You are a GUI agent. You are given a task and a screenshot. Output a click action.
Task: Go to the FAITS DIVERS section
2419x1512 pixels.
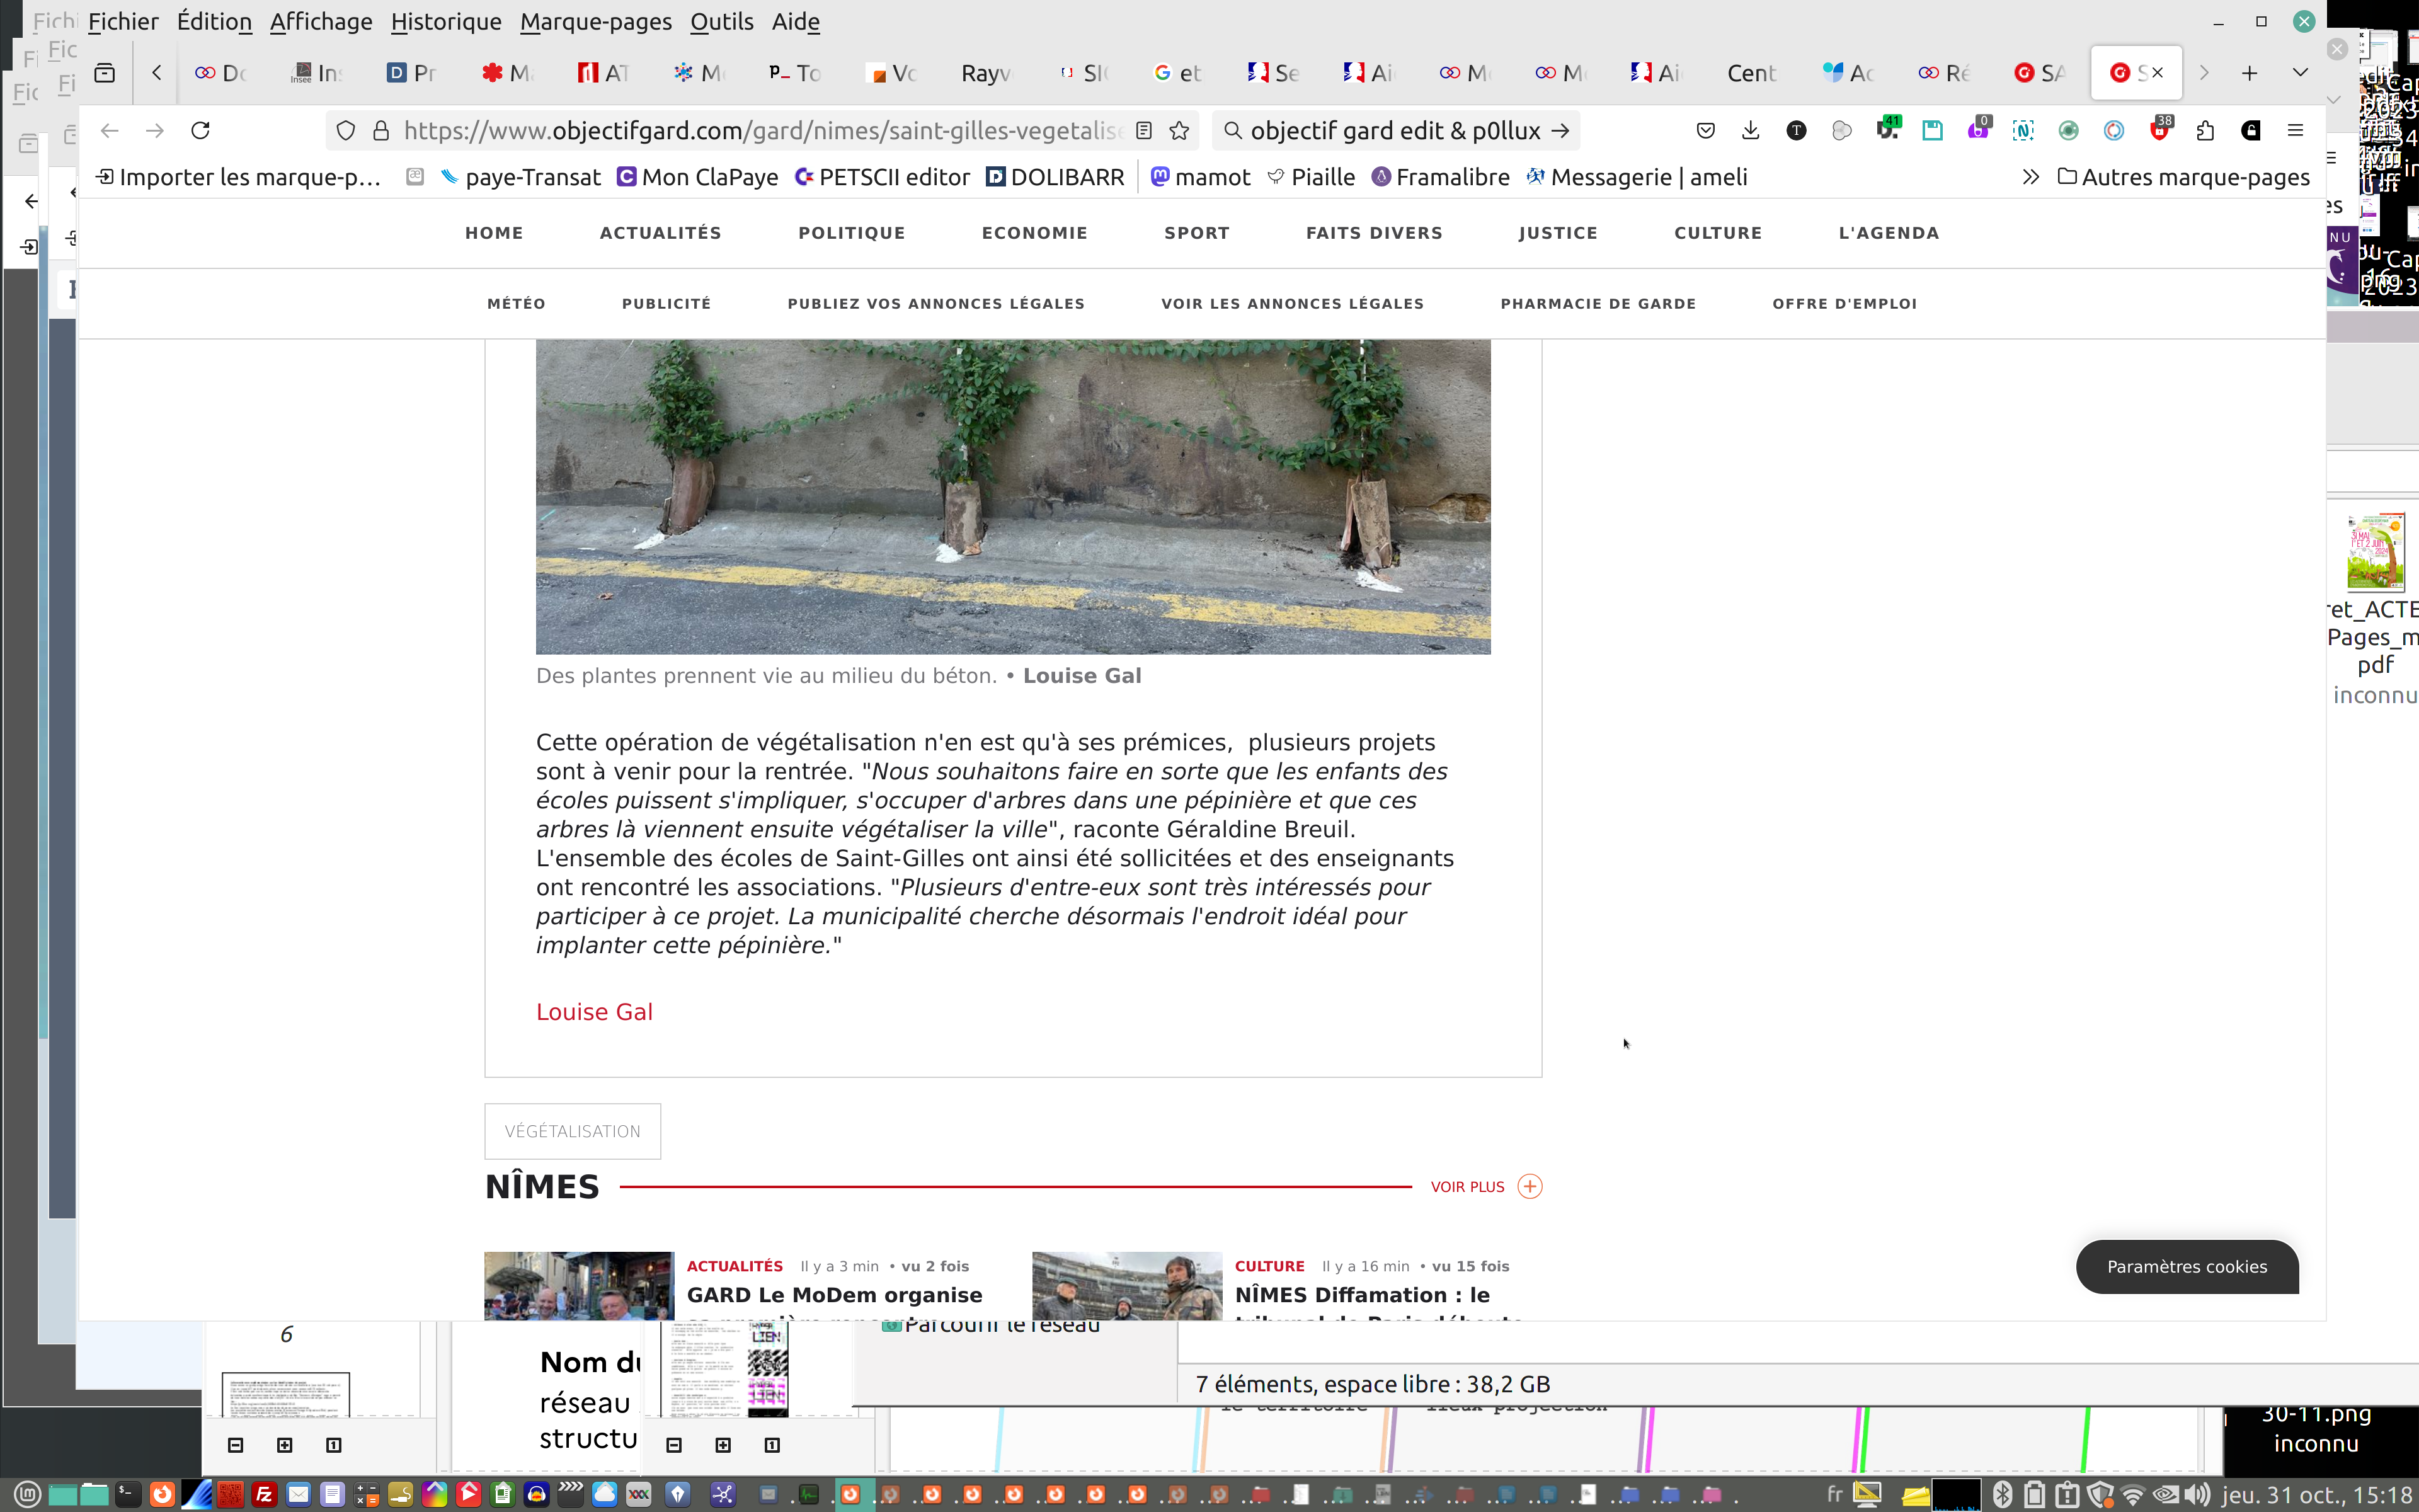1373,233
